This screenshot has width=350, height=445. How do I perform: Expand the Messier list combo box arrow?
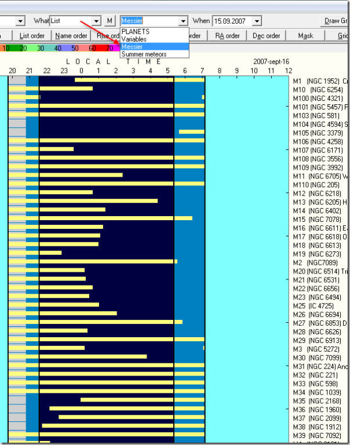coord(183,21)
